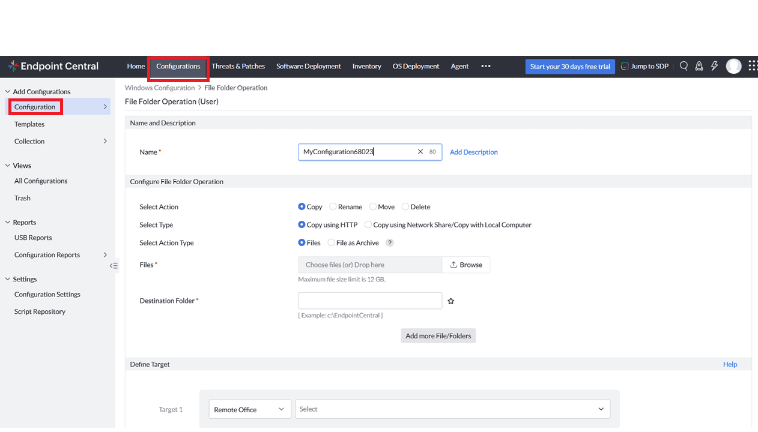The height and width of the screenshot is (432, 758).
Task: Expand the Configuration Reports chevron
Action: point(105,255)
